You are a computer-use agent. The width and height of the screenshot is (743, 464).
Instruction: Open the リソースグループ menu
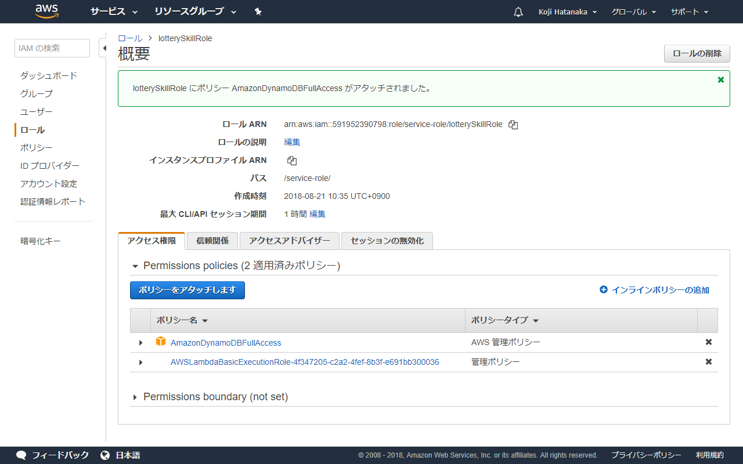(x=196, y=12)
